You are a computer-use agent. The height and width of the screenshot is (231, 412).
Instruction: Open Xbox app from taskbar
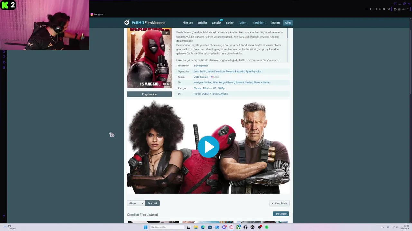239,227
